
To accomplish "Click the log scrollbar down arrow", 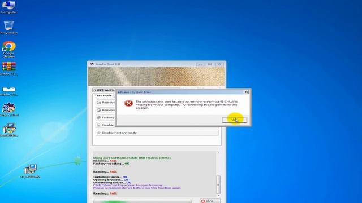I will tap(218, 196).
